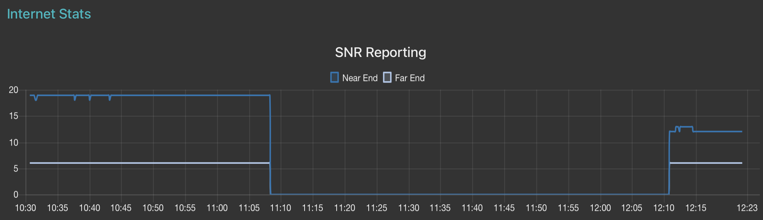Click the Far End legend color box
The width and height of the screenshot is (763, 220).
(x=387, y=77)
